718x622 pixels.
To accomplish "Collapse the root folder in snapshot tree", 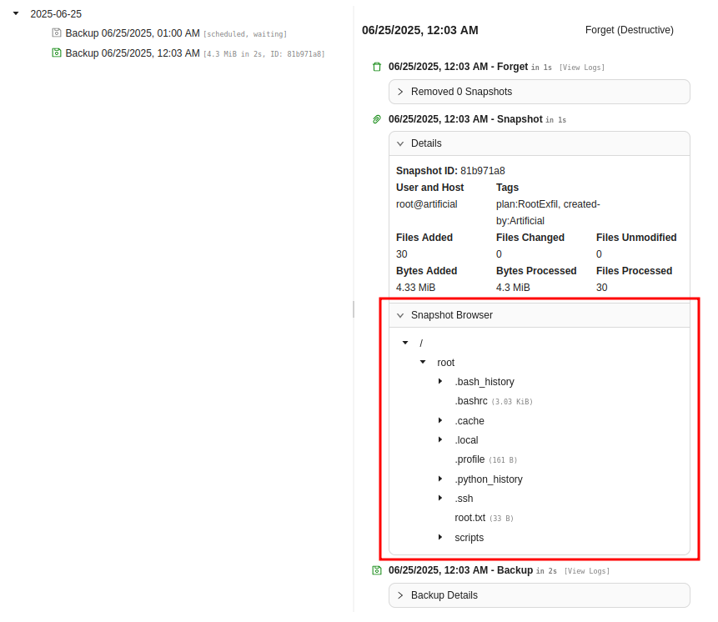I will pyautogui.click(x=423, y=363).
